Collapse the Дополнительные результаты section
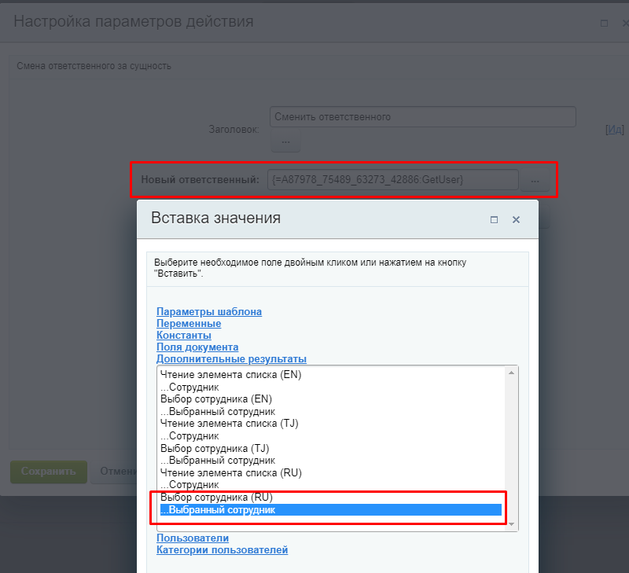This screenshot has height=573, width=629. (231, 359)
